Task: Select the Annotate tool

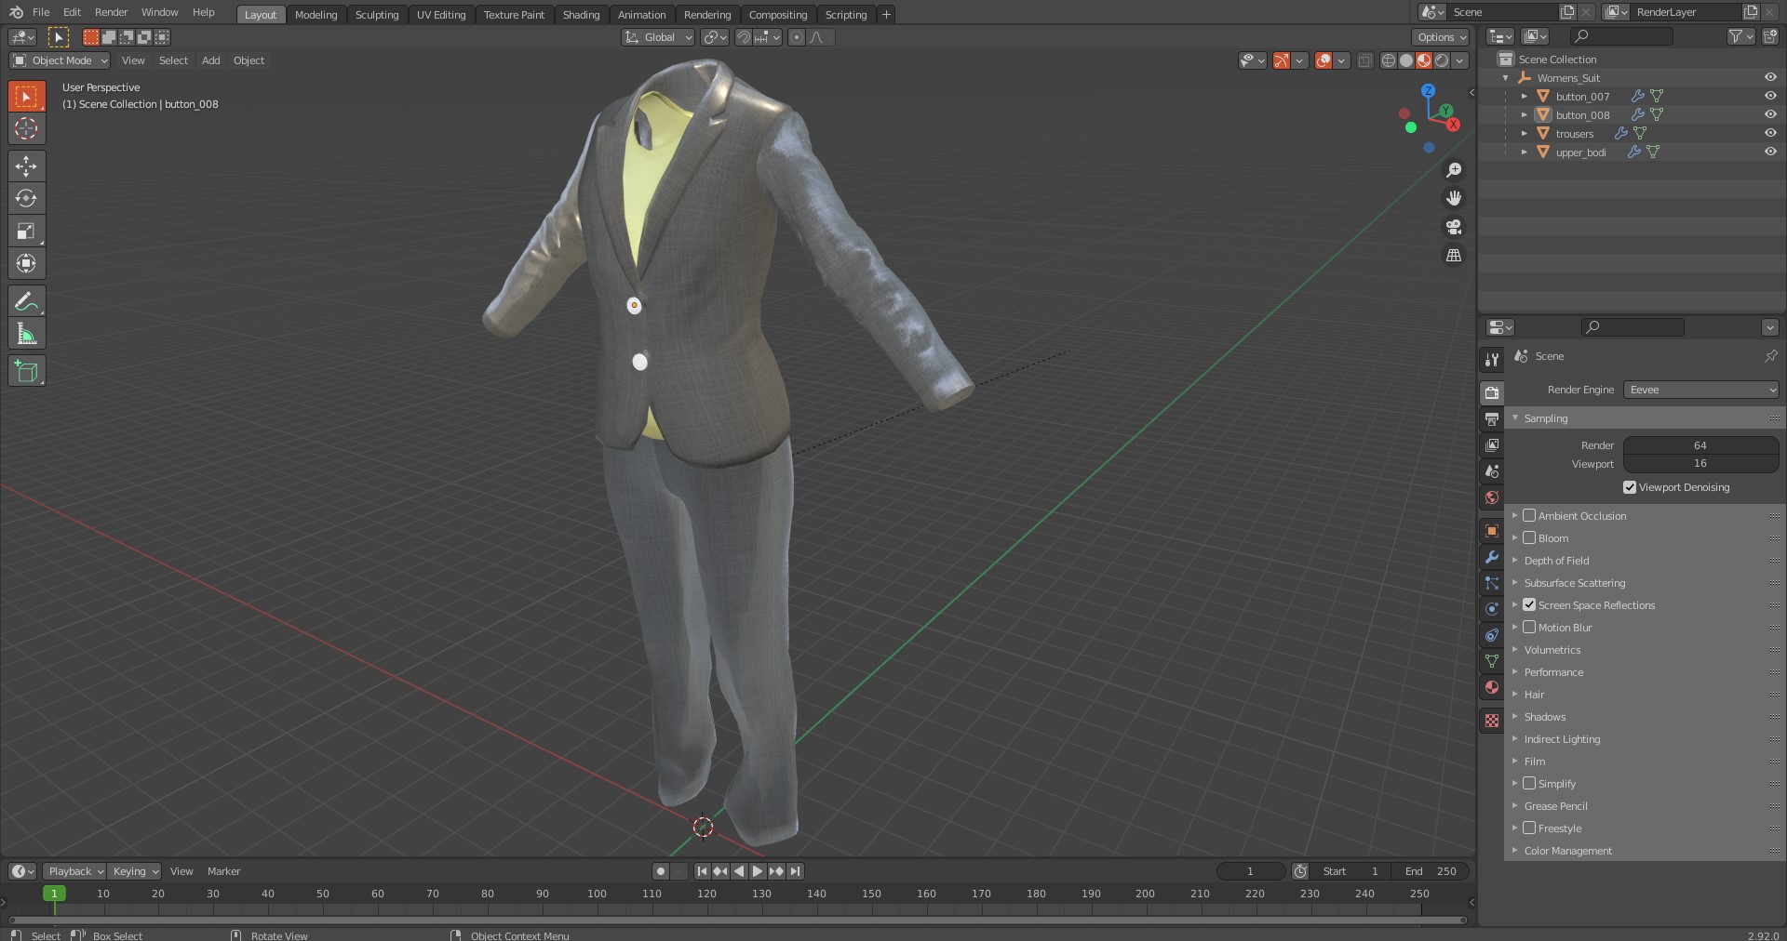Action: (x=26, y=301)
